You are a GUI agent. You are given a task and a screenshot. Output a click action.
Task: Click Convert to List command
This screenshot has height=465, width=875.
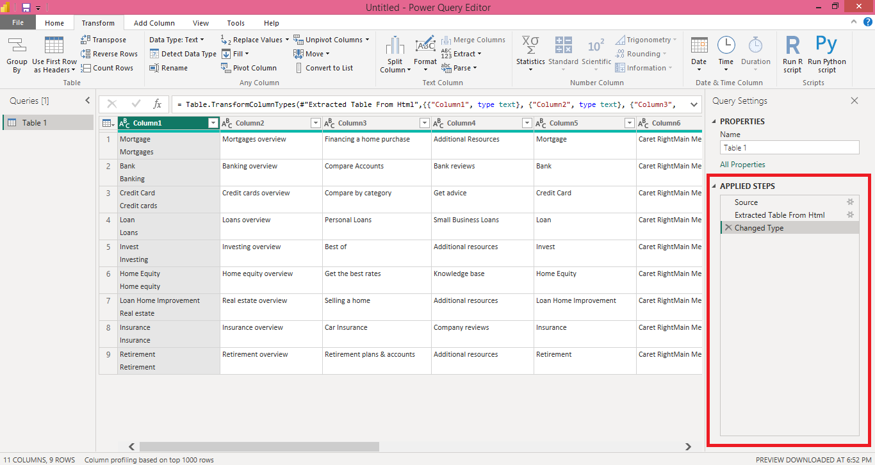323,68
